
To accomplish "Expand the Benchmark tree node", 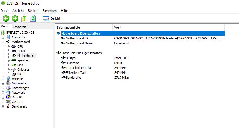I will (3, 106).
